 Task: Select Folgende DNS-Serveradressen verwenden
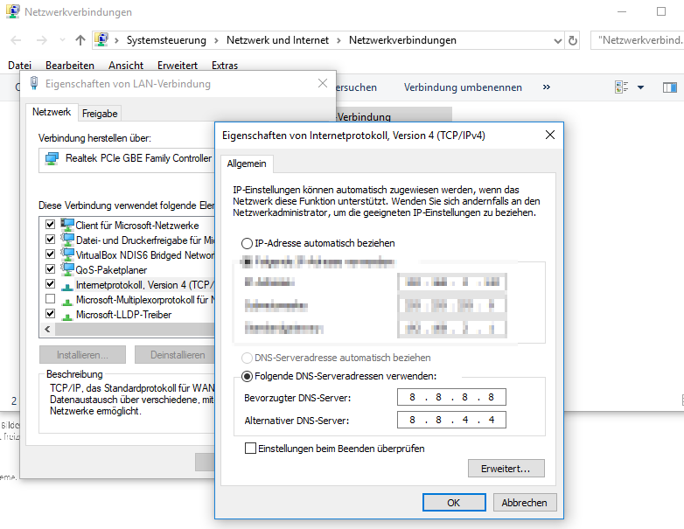(x=247, y=376)
